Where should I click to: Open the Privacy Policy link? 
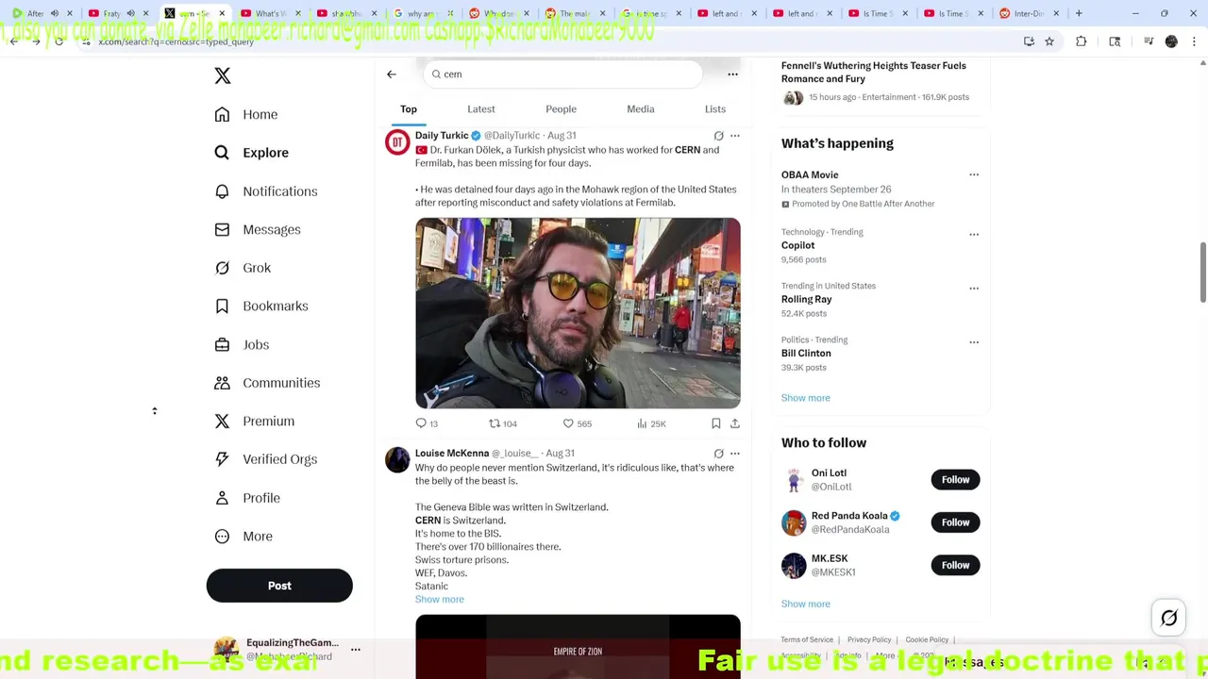[x=869, y=640]
